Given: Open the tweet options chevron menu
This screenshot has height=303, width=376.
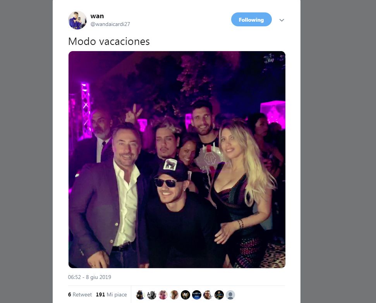Looking at the screenshot, I should tap(282, 20).
